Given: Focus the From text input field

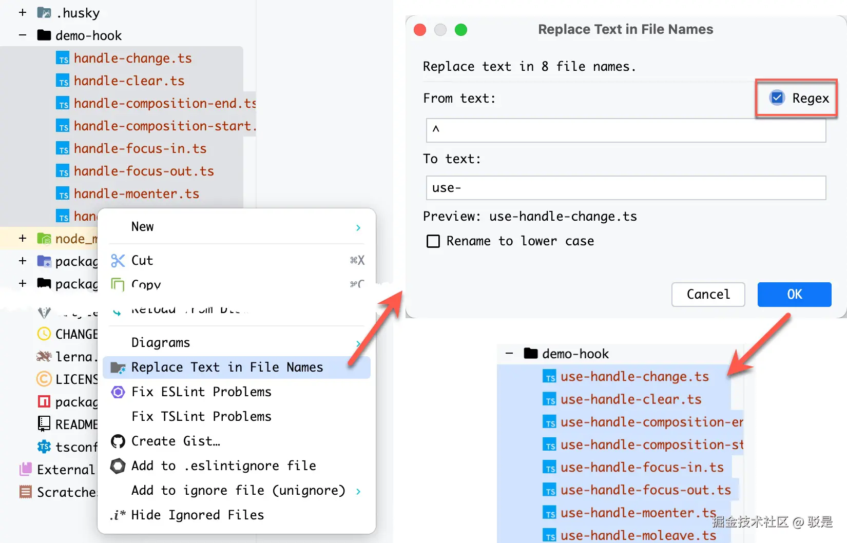Looking at the screenshot, I should pyautogui.click(x=625, y=130).
